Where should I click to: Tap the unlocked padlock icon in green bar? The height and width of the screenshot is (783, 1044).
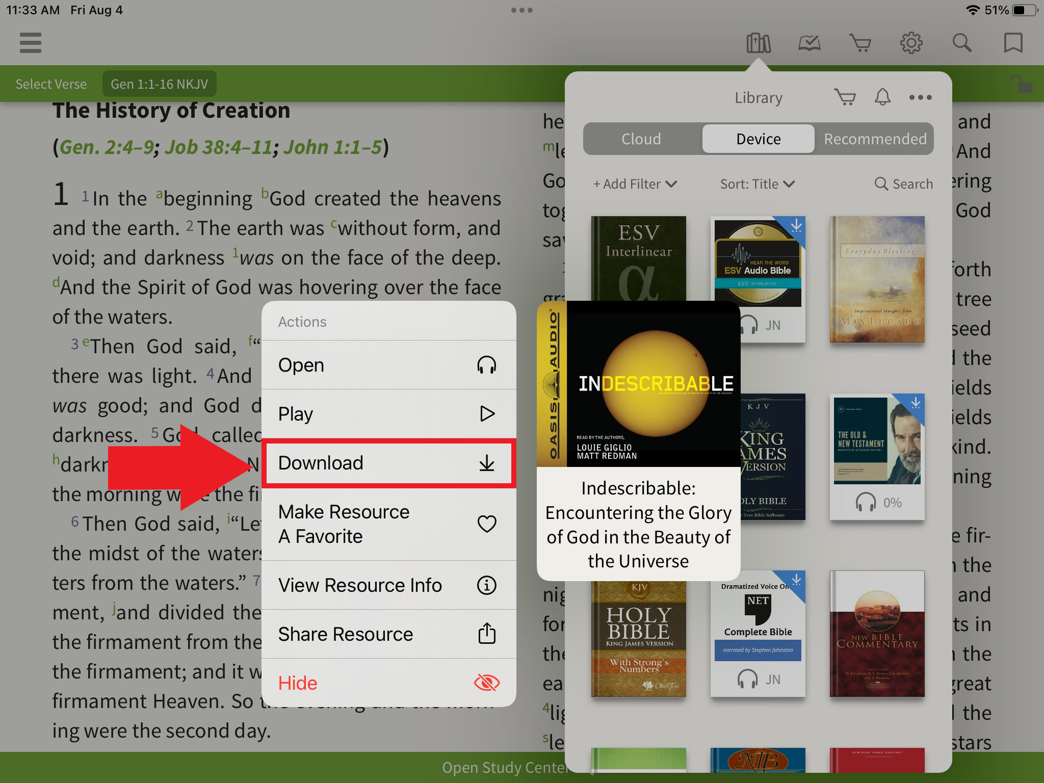tap(1021, 84)
